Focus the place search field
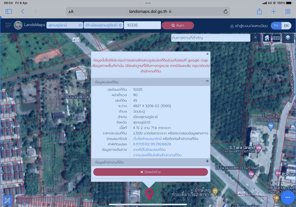The height and width of the screenshot is (207, 296). [x=211, y=38]
